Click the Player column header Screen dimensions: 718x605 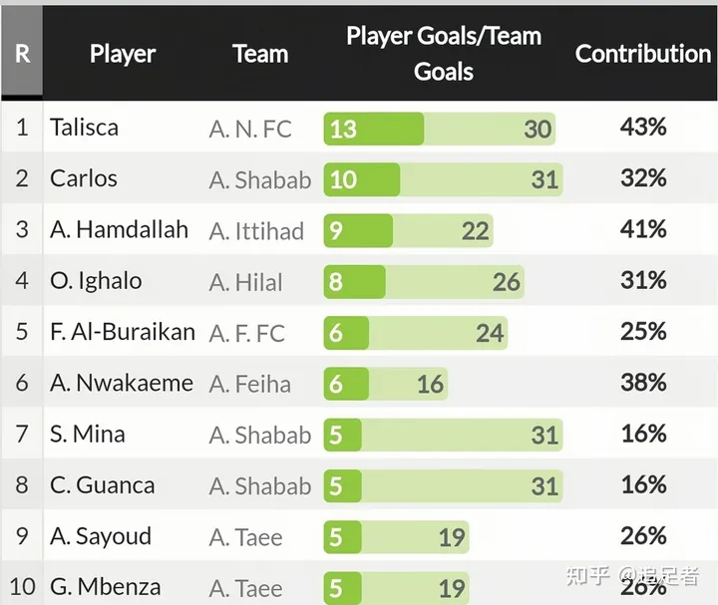(123, 54)
